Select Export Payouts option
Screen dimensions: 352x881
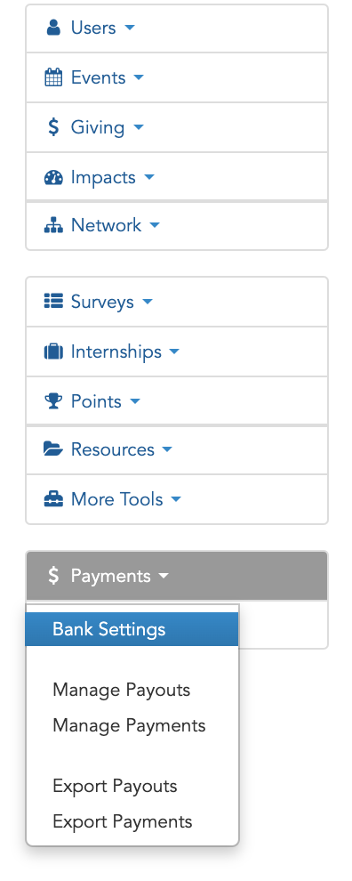115,786
